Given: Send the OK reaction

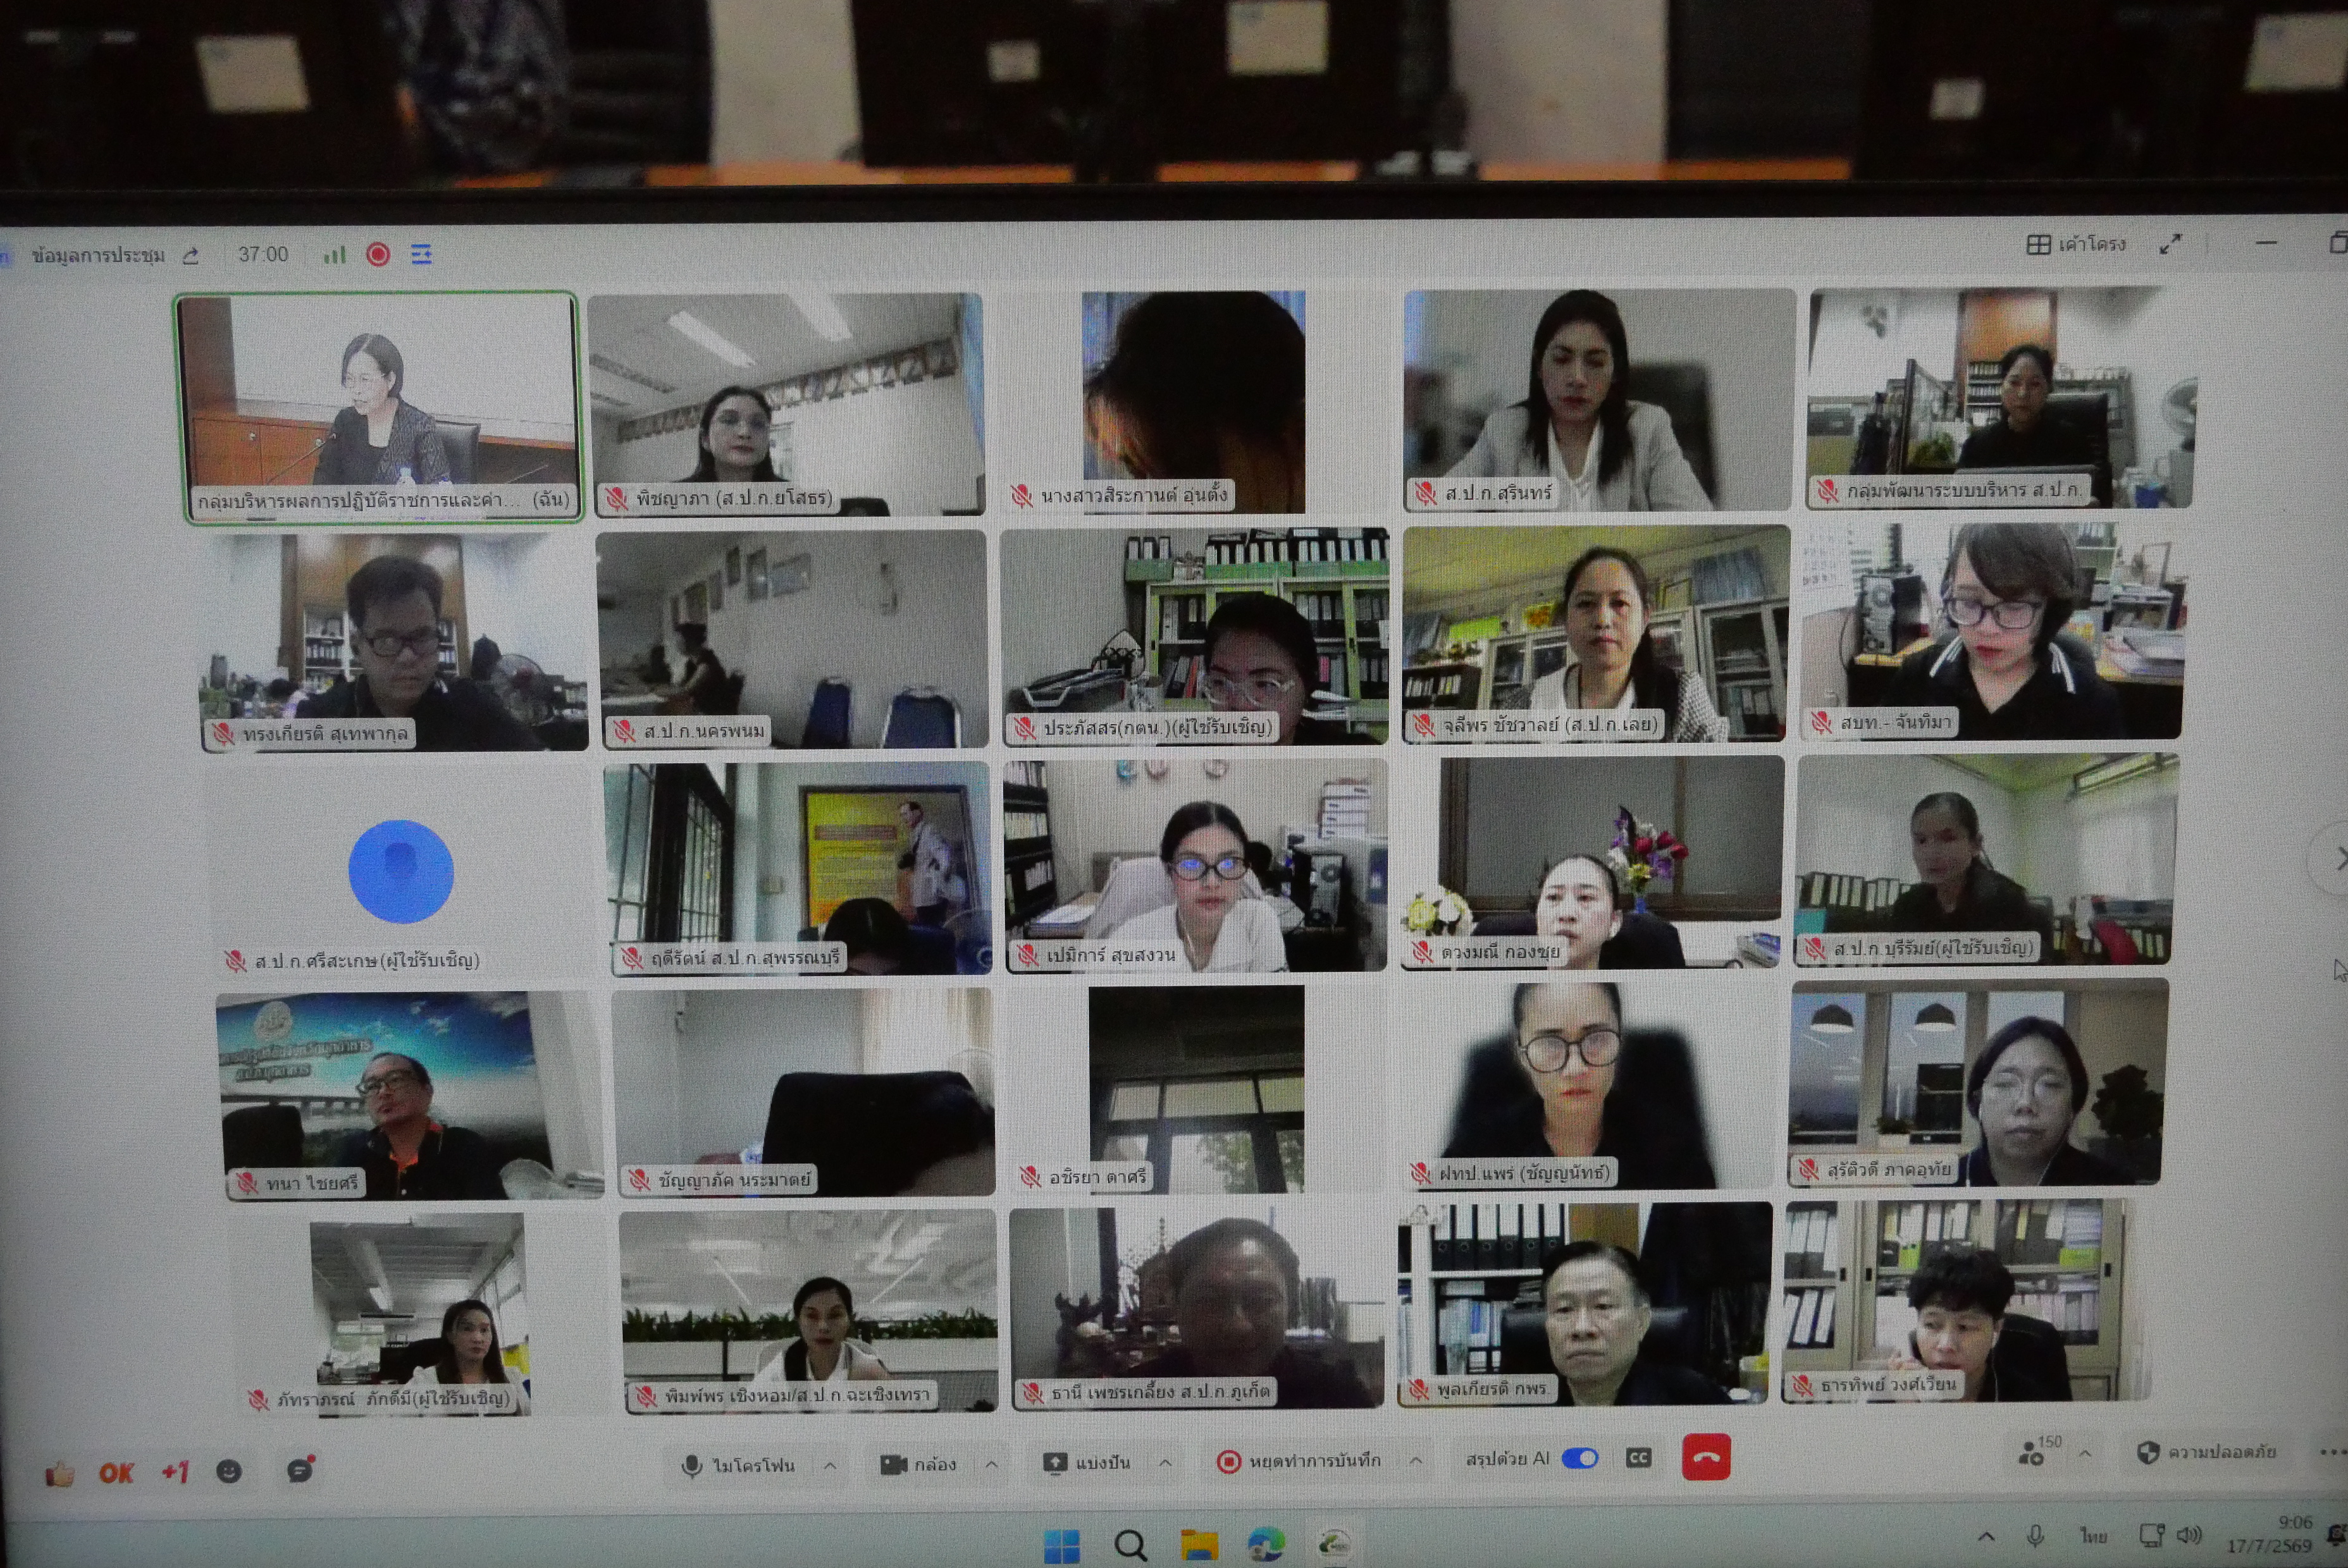Looking at the screenshot, I should 116,1472.
